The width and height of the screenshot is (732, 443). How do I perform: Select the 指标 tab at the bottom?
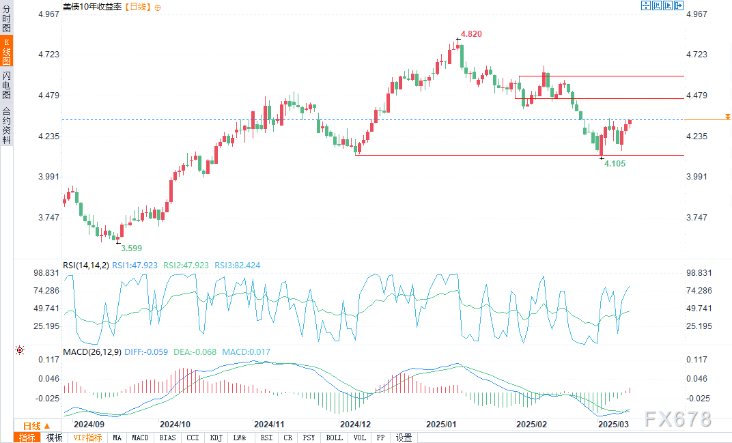tap(27, 438)
